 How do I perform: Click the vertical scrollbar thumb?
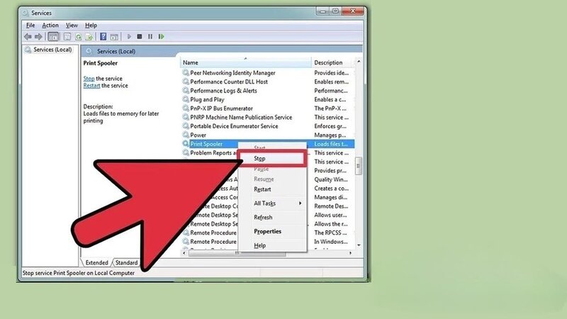click(x=359, y=166)
